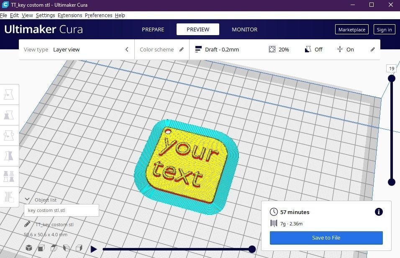Open the View type Layer view dropdown
Screen dimensions: 400x258
point(77,49)
